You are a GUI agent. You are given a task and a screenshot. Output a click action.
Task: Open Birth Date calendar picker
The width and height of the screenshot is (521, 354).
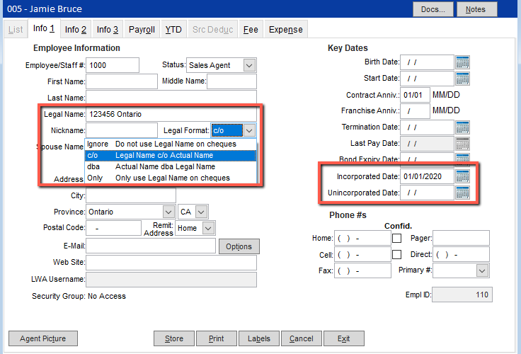tap(462, 62)
